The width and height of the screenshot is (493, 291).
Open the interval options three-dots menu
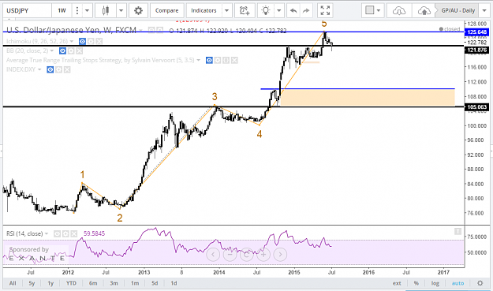pyautogui.click(x=77, y=11)
